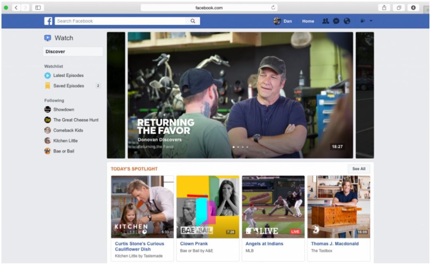Advance the carousel with the right arrow

(x=364, y=95)
